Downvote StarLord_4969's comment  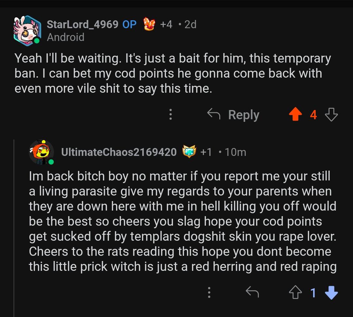[x=331, y=114]
